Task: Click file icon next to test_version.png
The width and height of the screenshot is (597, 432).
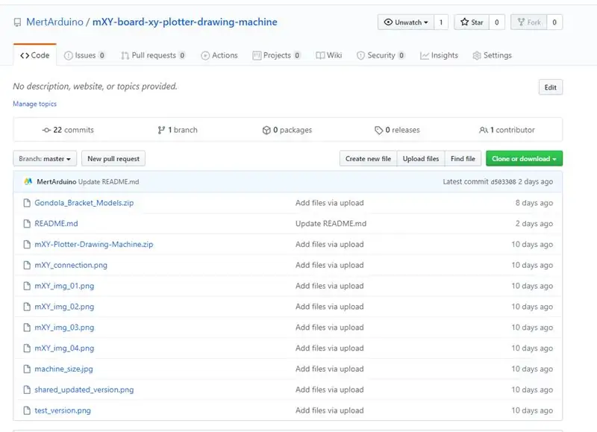Action: (x=27, y=410)
